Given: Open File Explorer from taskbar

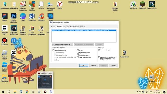Looking at the screenshot, I should click(x=15, y=92).
